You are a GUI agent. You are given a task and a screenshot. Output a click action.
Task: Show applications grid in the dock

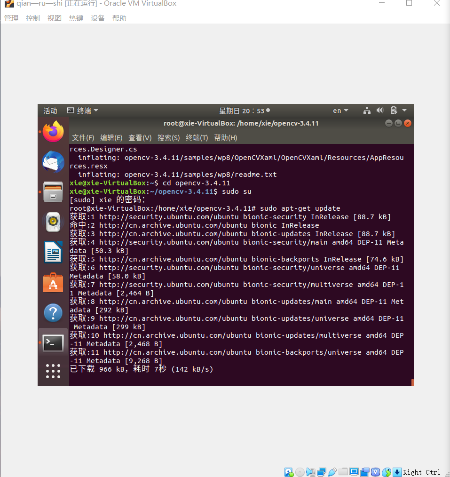tap(53, 371)
